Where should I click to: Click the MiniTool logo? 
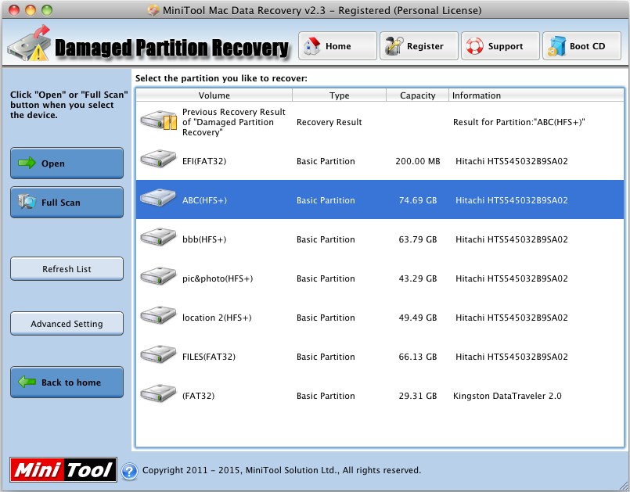pyautogui.click(x=63, y=470)
